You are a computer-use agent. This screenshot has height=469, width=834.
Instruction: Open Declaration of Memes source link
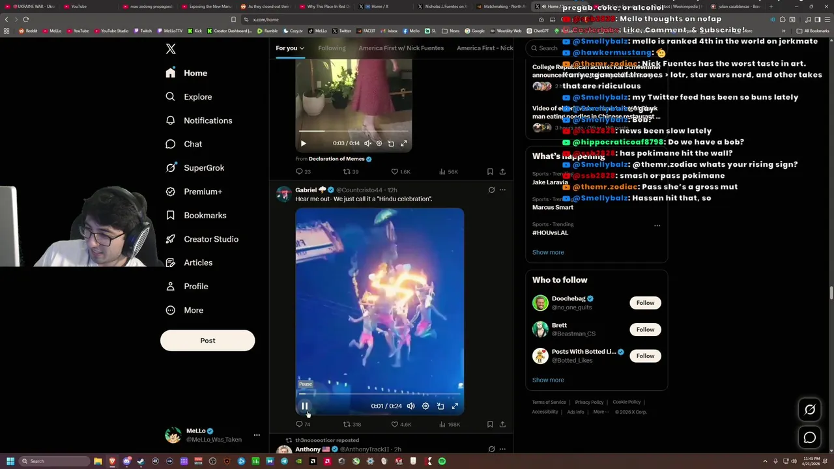pos(336,159)
